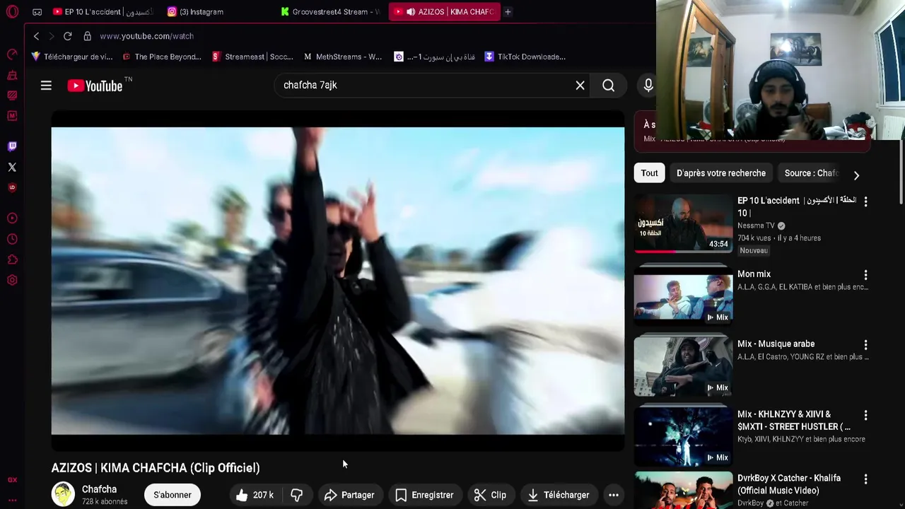The image size is (905, 509).
Task: Open the Arabic beIN sport bookmark
Action: click(434, 57)
